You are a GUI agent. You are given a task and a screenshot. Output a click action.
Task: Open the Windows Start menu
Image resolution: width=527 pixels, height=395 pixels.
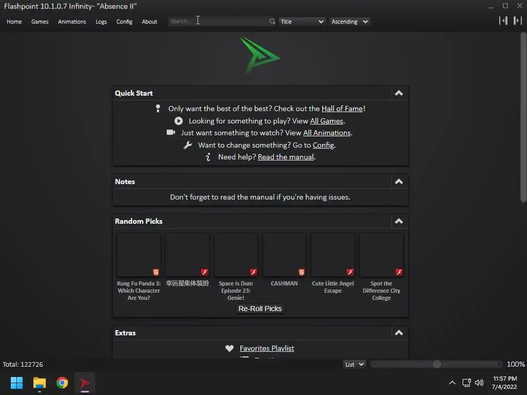click(x=16, y=383)
